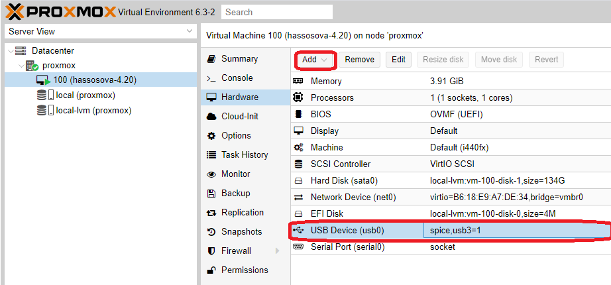Click the Search input field
611x285 pixels.
tap(276, 12)
